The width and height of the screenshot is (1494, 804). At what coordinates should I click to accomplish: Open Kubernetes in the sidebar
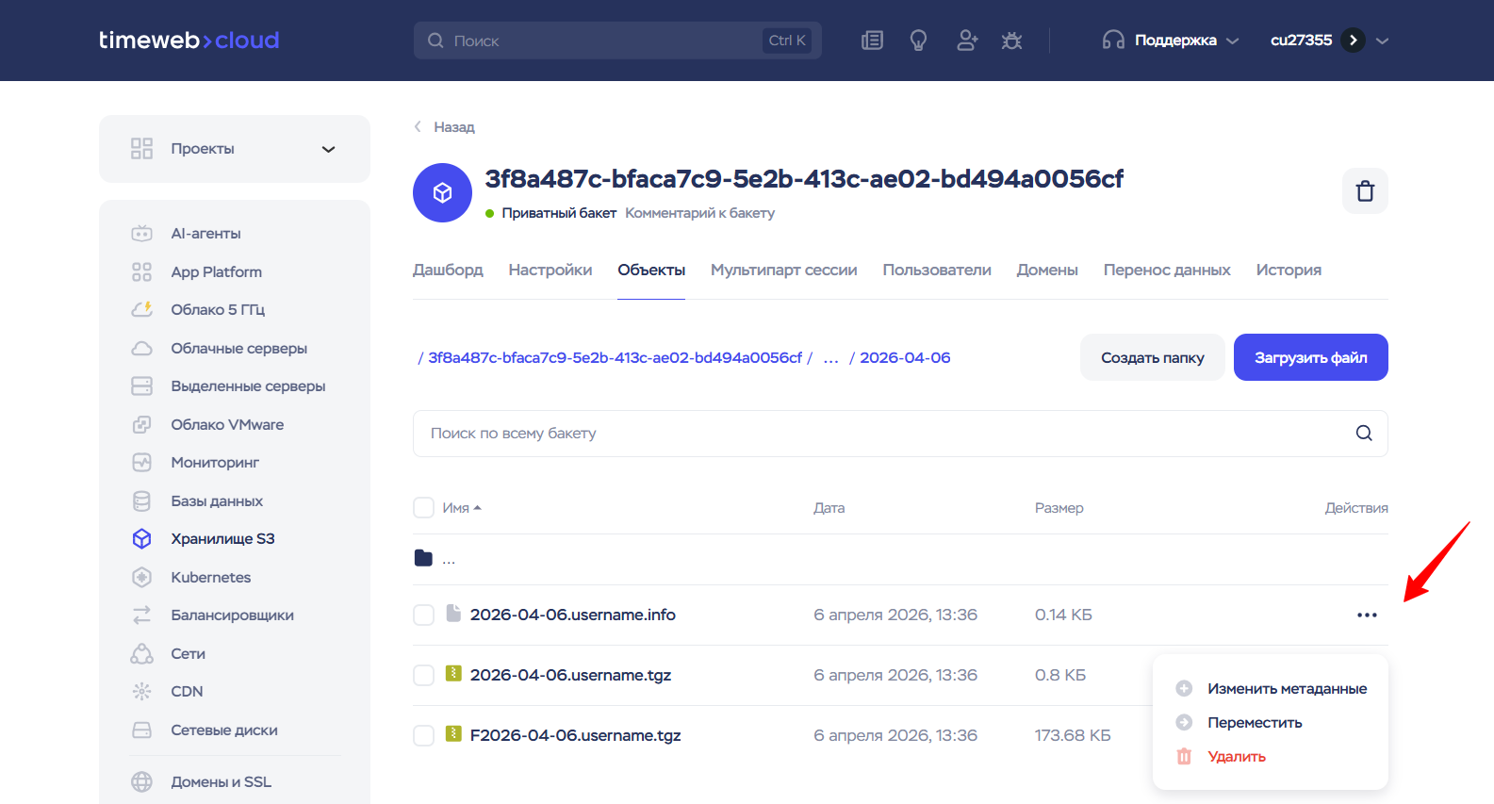click(x=211, y=577)
